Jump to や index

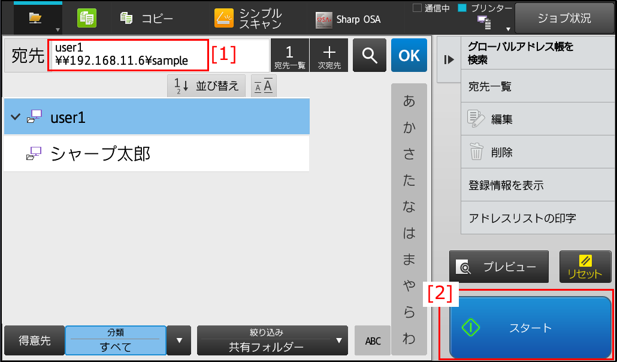coord(409,286)
